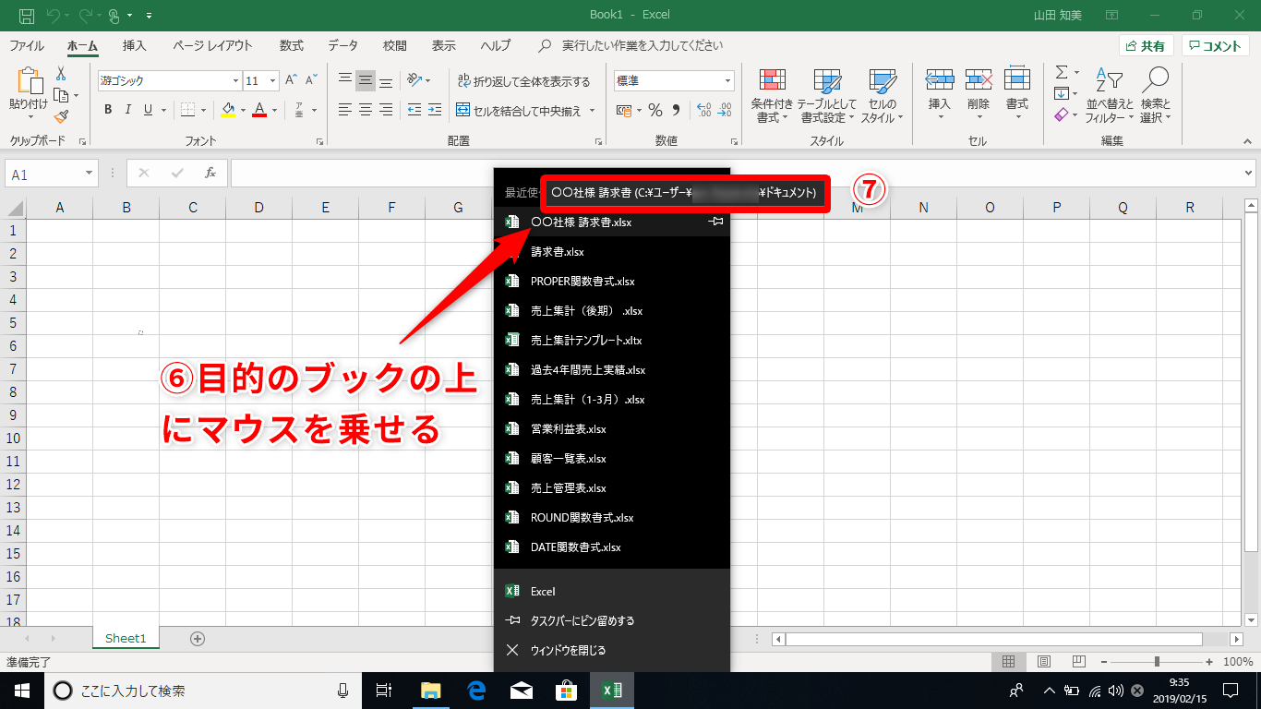The height and width of the screenshot is (709, 1261).
Task: Open Microsoft Edge from the taskbar
Action: coord(476,691)
